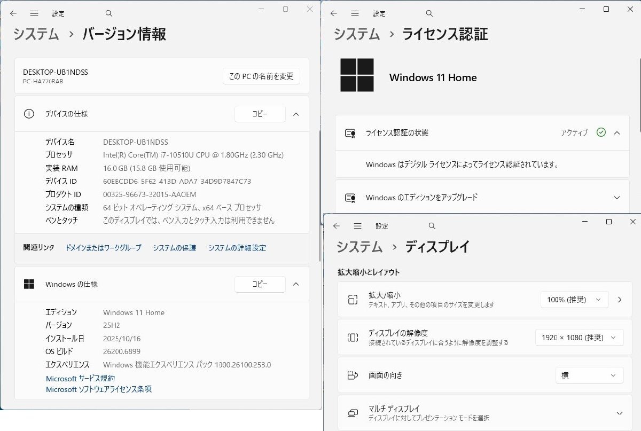Click the マルチ ディスプレイ icon

coord(353,412)
